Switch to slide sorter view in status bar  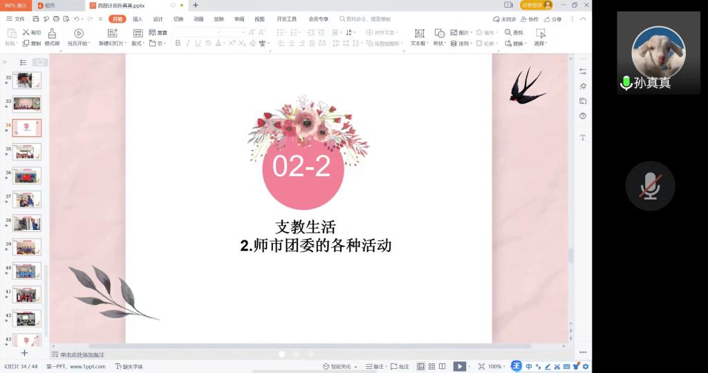pos(431,367)
